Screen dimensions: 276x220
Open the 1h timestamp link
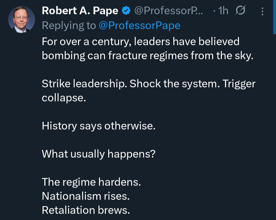pos(223,11)
